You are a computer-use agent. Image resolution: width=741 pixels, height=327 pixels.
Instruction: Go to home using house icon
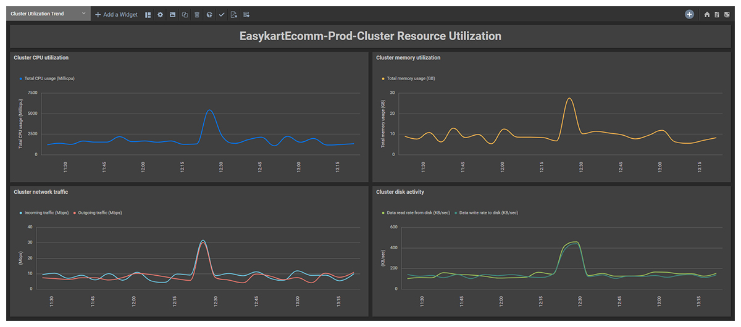(707, 14)
